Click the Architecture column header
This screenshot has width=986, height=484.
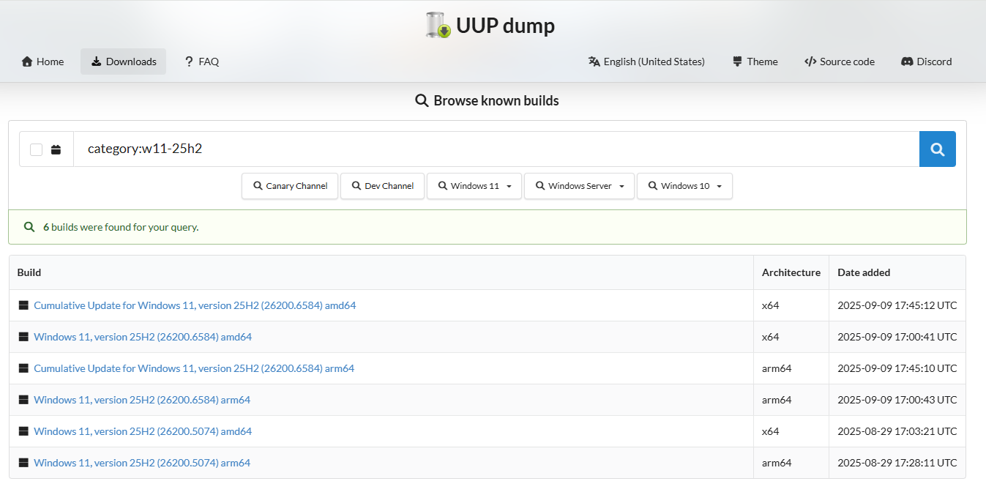coord(791,272)
